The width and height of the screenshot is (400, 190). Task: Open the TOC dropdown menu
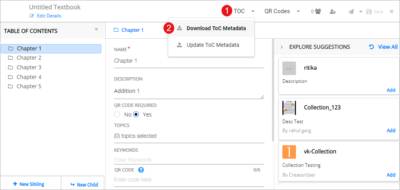tap(244, 11)
